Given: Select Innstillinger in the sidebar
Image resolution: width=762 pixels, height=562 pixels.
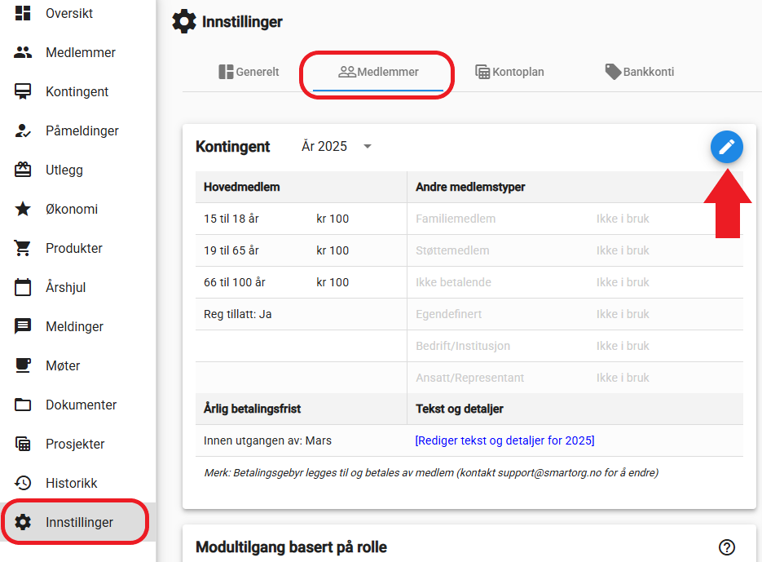Looking at the screenshot, I should pyautogui.click(x=77, y=522).
